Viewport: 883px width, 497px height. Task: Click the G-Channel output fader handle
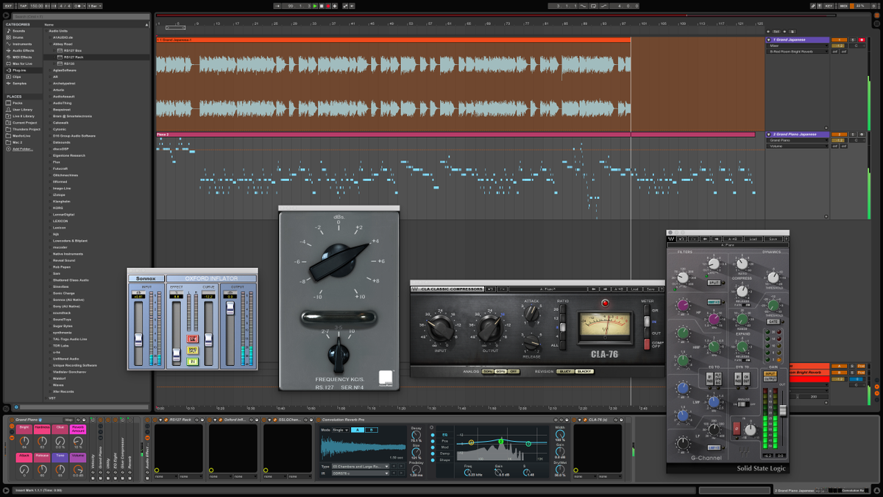(x=783, y=409)
